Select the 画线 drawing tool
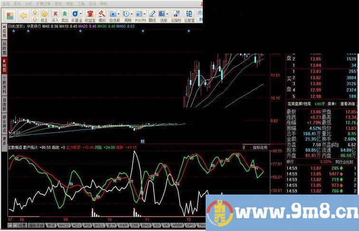Image resolution: width=359 pixels, height=231 pixels. click(152, 16)
